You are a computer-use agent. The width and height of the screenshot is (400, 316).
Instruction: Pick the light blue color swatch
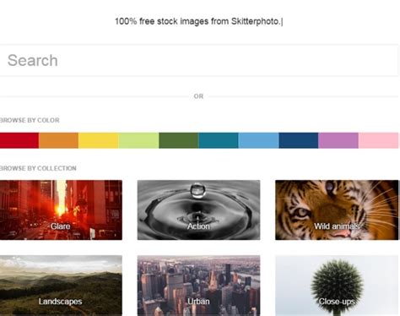258,140
